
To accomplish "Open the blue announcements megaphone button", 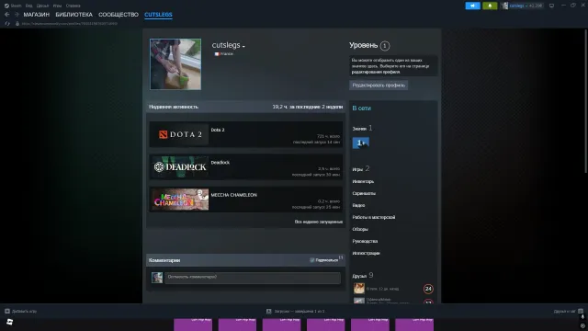I will coord(472,6).
